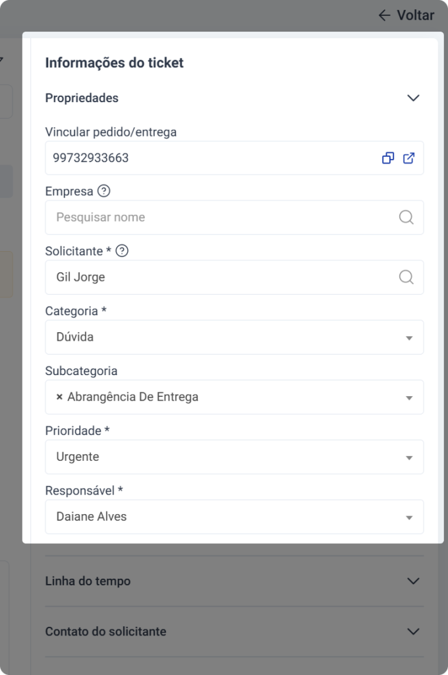Click the Informações do ticket heading

point(115,63)
